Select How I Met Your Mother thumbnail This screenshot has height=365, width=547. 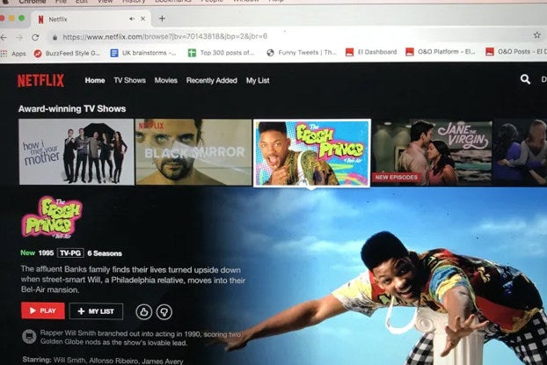pyautogui.click(x=77, y=152)
